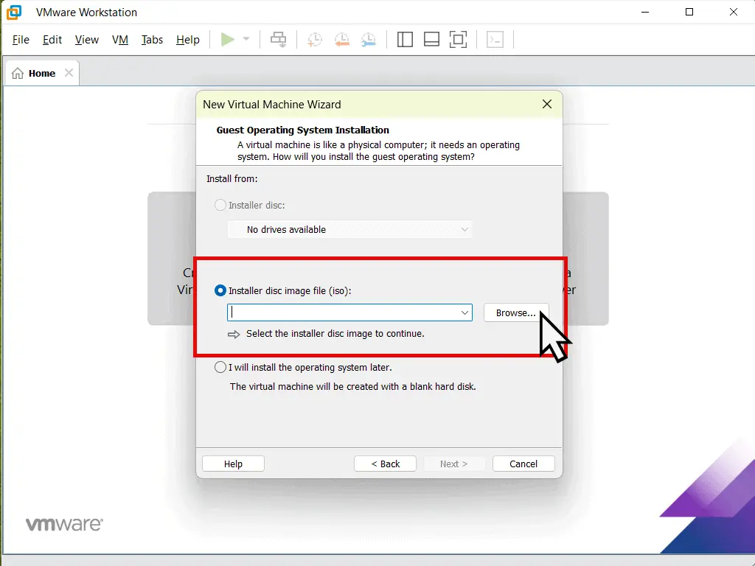Click the VMware Workstation app logo icon
This screenshot has width=755, height=566.
[13, 12]
